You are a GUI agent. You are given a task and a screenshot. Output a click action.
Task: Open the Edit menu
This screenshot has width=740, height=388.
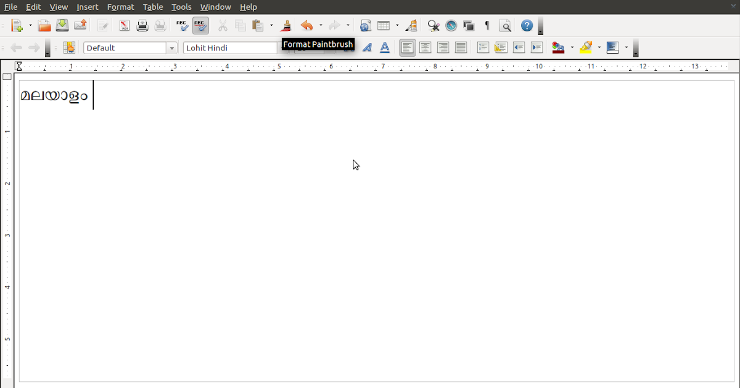pos(33,7)
